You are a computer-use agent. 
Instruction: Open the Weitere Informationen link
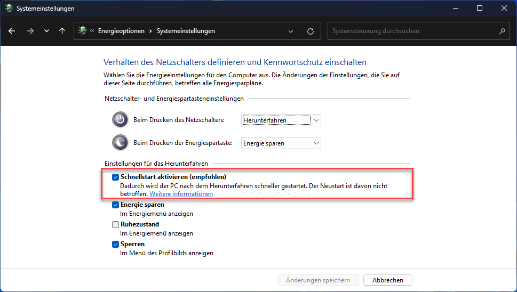(x=181, y=194)
